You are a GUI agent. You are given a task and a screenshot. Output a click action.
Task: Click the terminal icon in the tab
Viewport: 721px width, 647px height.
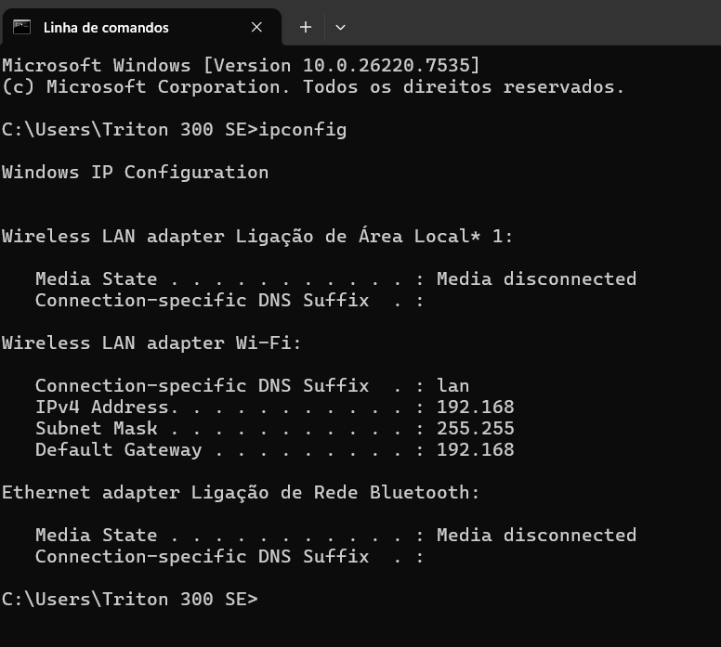21,27
